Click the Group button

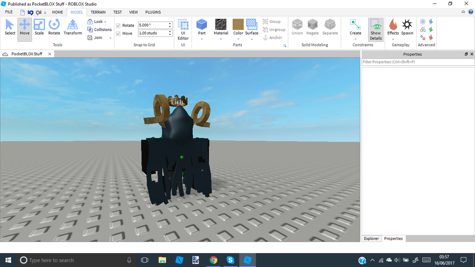[272, 22]
